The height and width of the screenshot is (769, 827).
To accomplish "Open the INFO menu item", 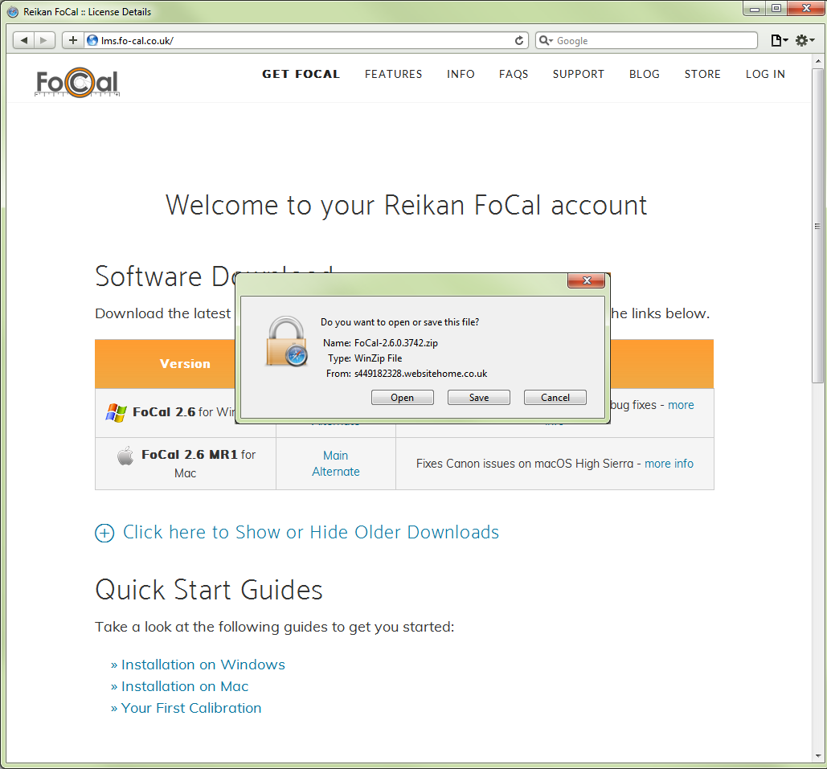I will [x=461, y=74].
